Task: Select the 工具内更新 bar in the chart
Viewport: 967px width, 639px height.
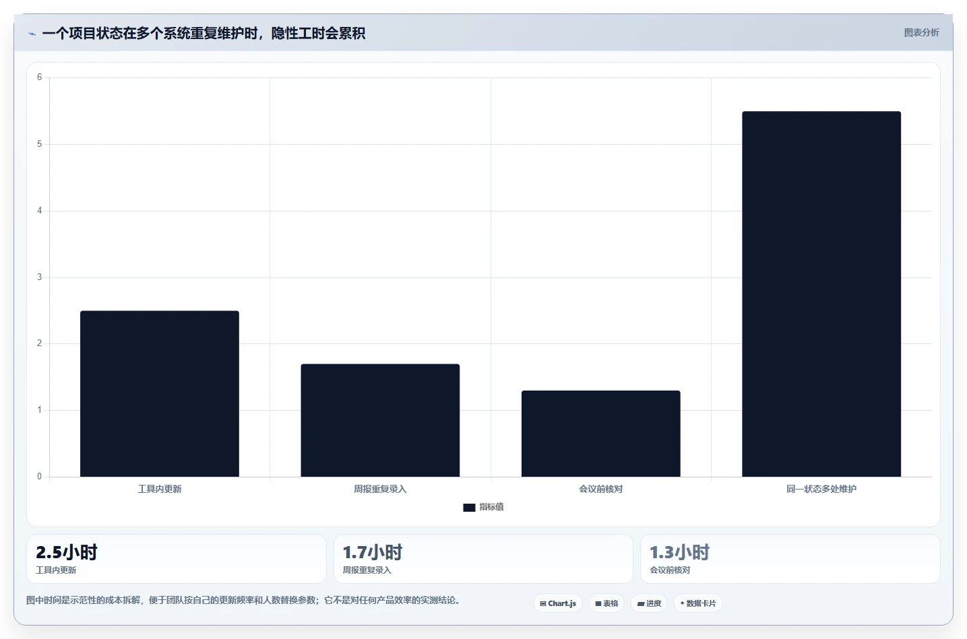Action: (x=160, y=394)
